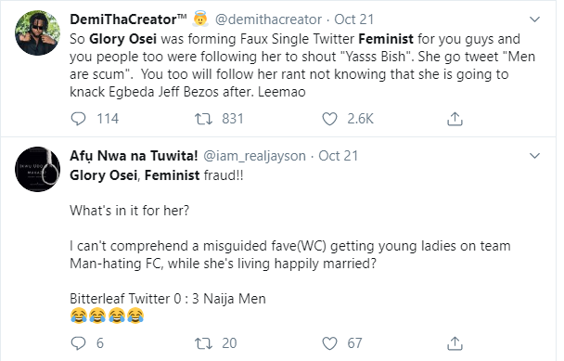Open the tweet body mentioning Egbeda Jeff Bezos
This screenshot has width=564, height=361.
302,65
